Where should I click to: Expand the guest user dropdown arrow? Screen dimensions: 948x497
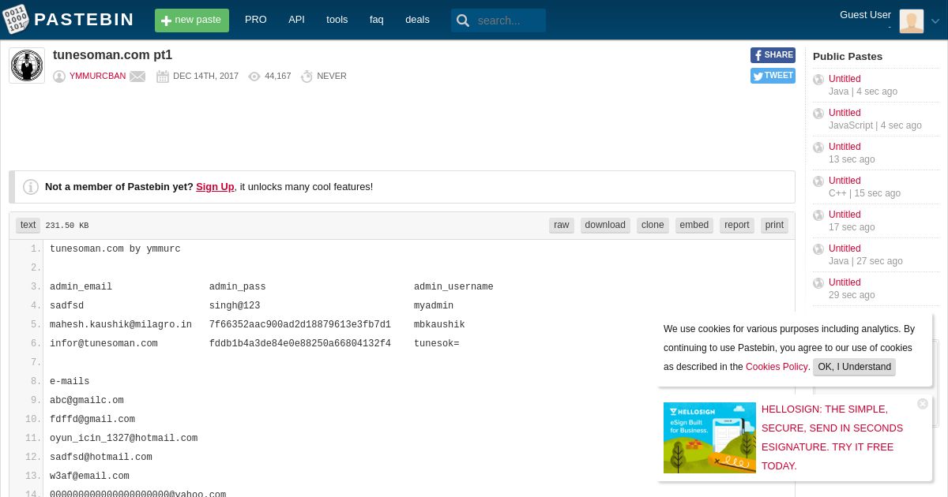pos(935,21)
